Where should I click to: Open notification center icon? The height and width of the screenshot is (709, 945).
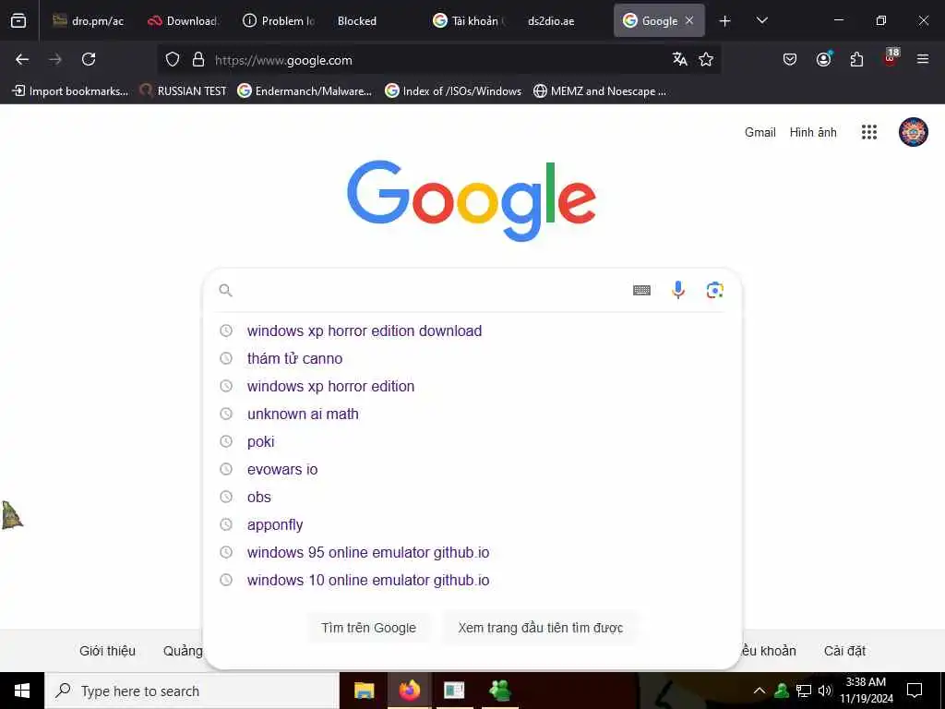coord(915,691)
